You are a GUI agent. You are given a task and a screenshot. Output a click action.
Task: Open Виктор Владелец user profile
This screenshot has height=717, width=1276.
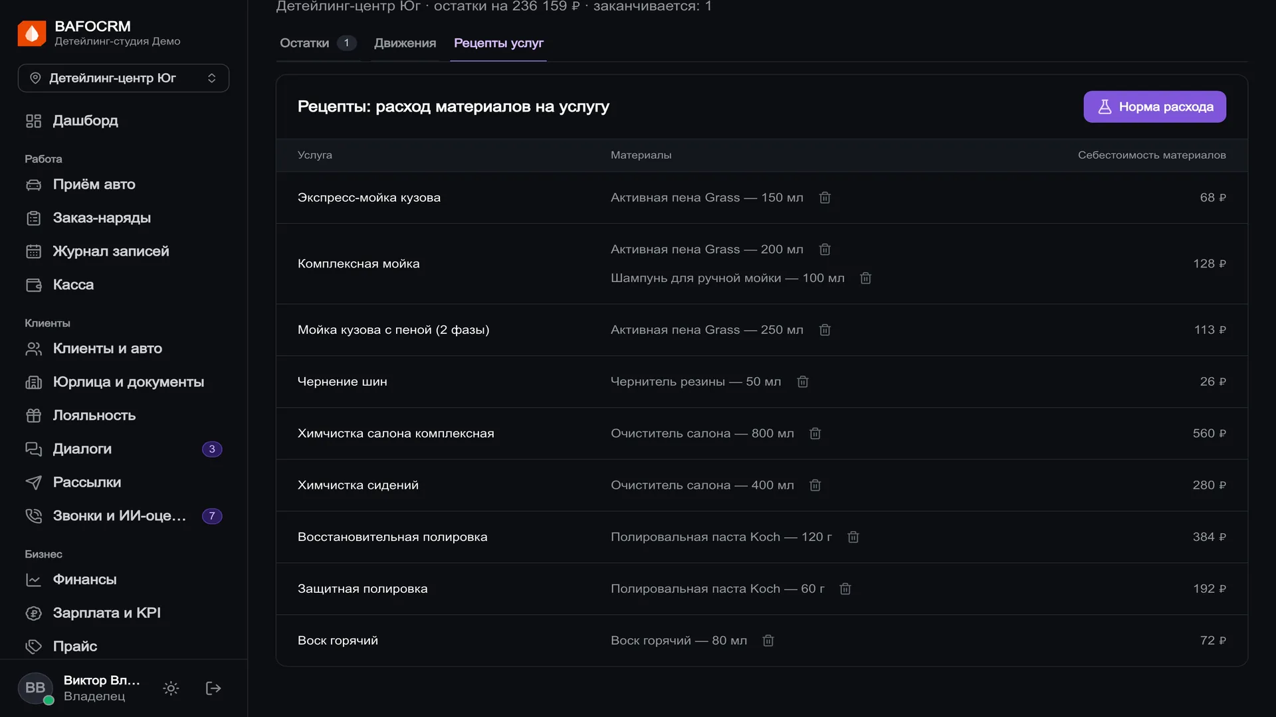point(80,688)
